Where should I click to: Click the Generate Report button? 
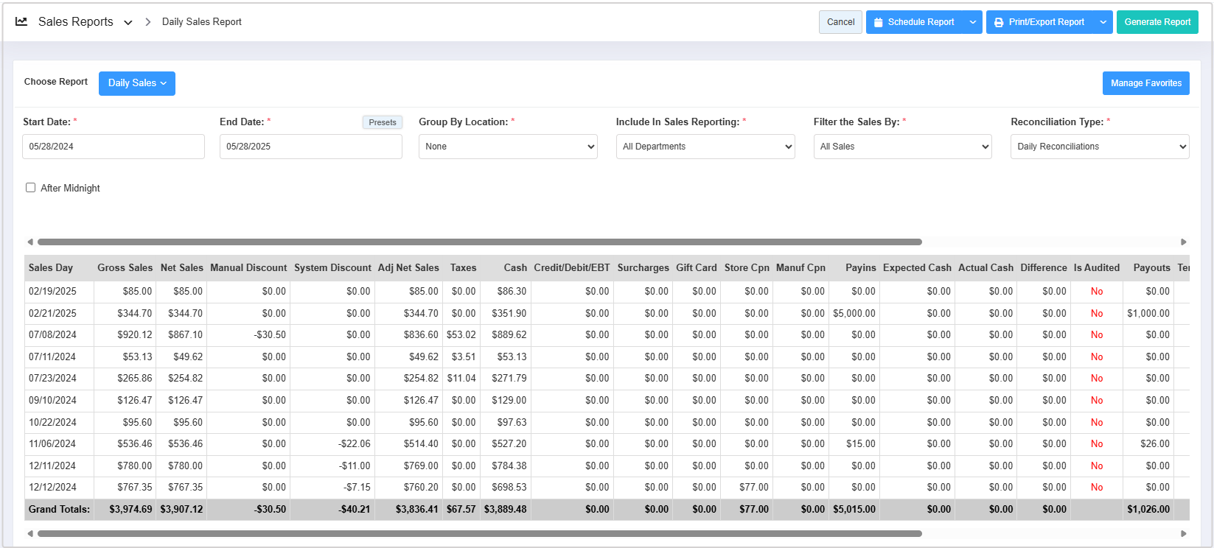1157,22
